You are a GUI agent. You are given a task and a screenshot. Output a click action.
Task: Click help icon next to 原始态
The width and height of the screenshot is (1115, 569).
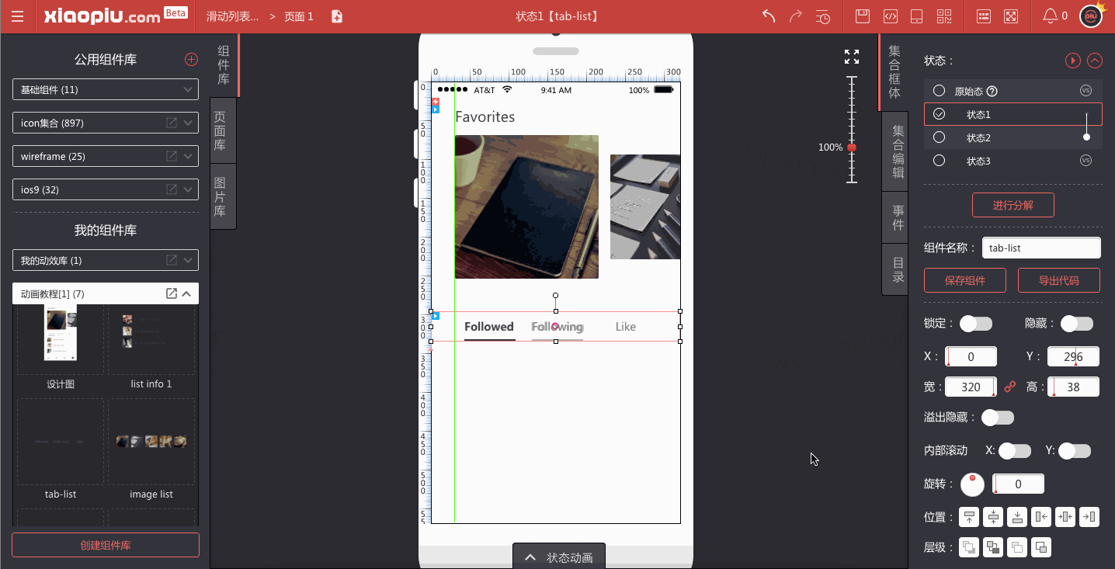point(992,92)
